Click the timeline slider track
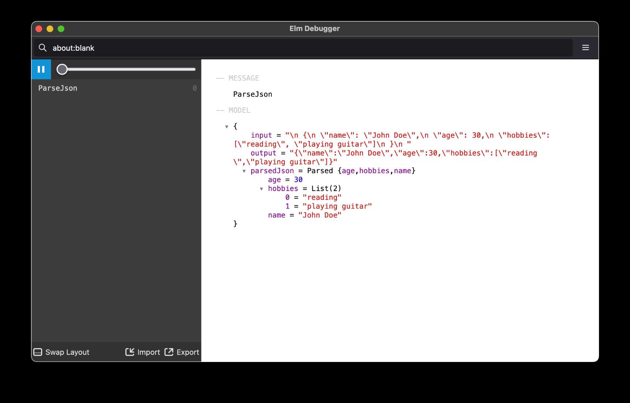Image resolution: width=630 pixels, height=403 pixels. click(127, 69)
